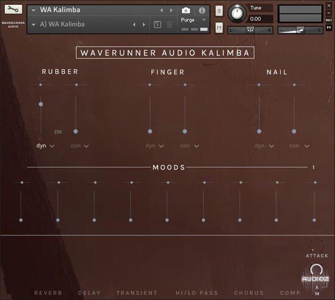Solo the instrument with S button
Image resolution: width=335 pixels, height=300 pixels.
(x=219, y=11)
